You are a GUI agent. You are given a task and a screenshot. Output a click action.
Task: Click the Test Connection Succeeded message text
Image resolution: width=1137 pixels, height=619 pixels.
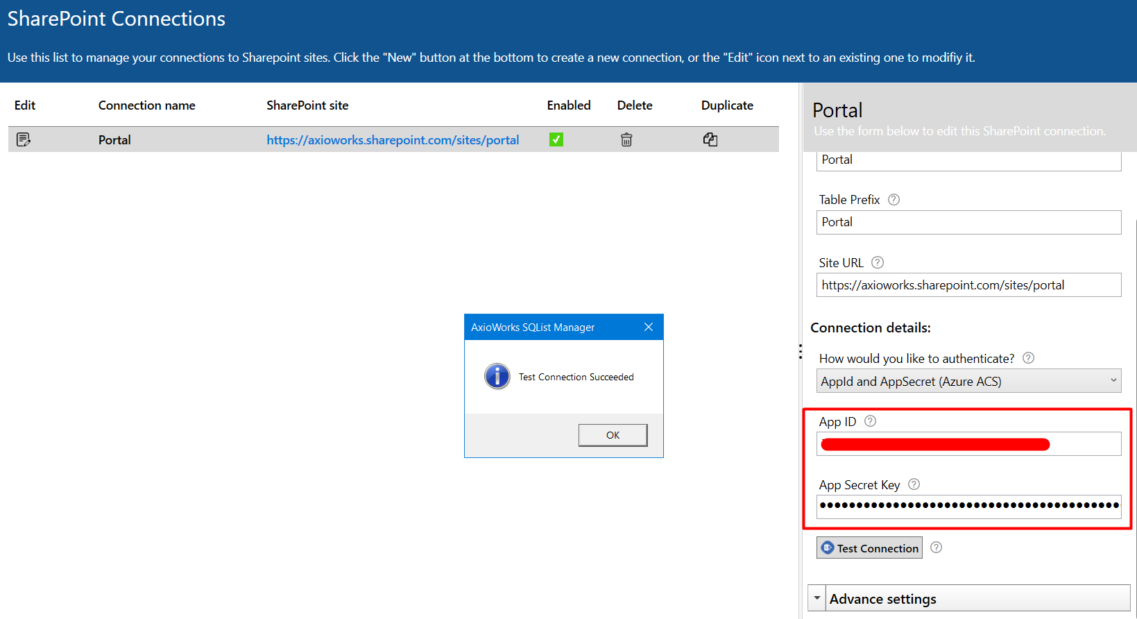[x=576, y=377]
